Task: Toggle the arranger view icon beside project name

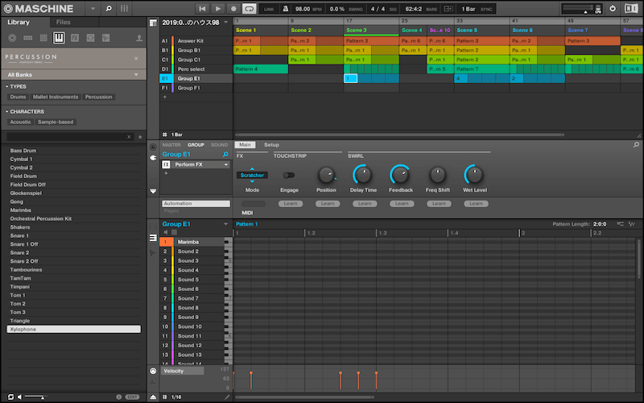Action: (153, 23)
